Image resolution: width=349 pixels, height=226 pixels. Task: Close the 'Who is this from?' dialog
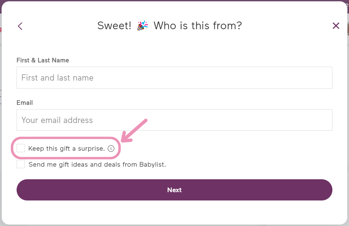pos(336,26)
